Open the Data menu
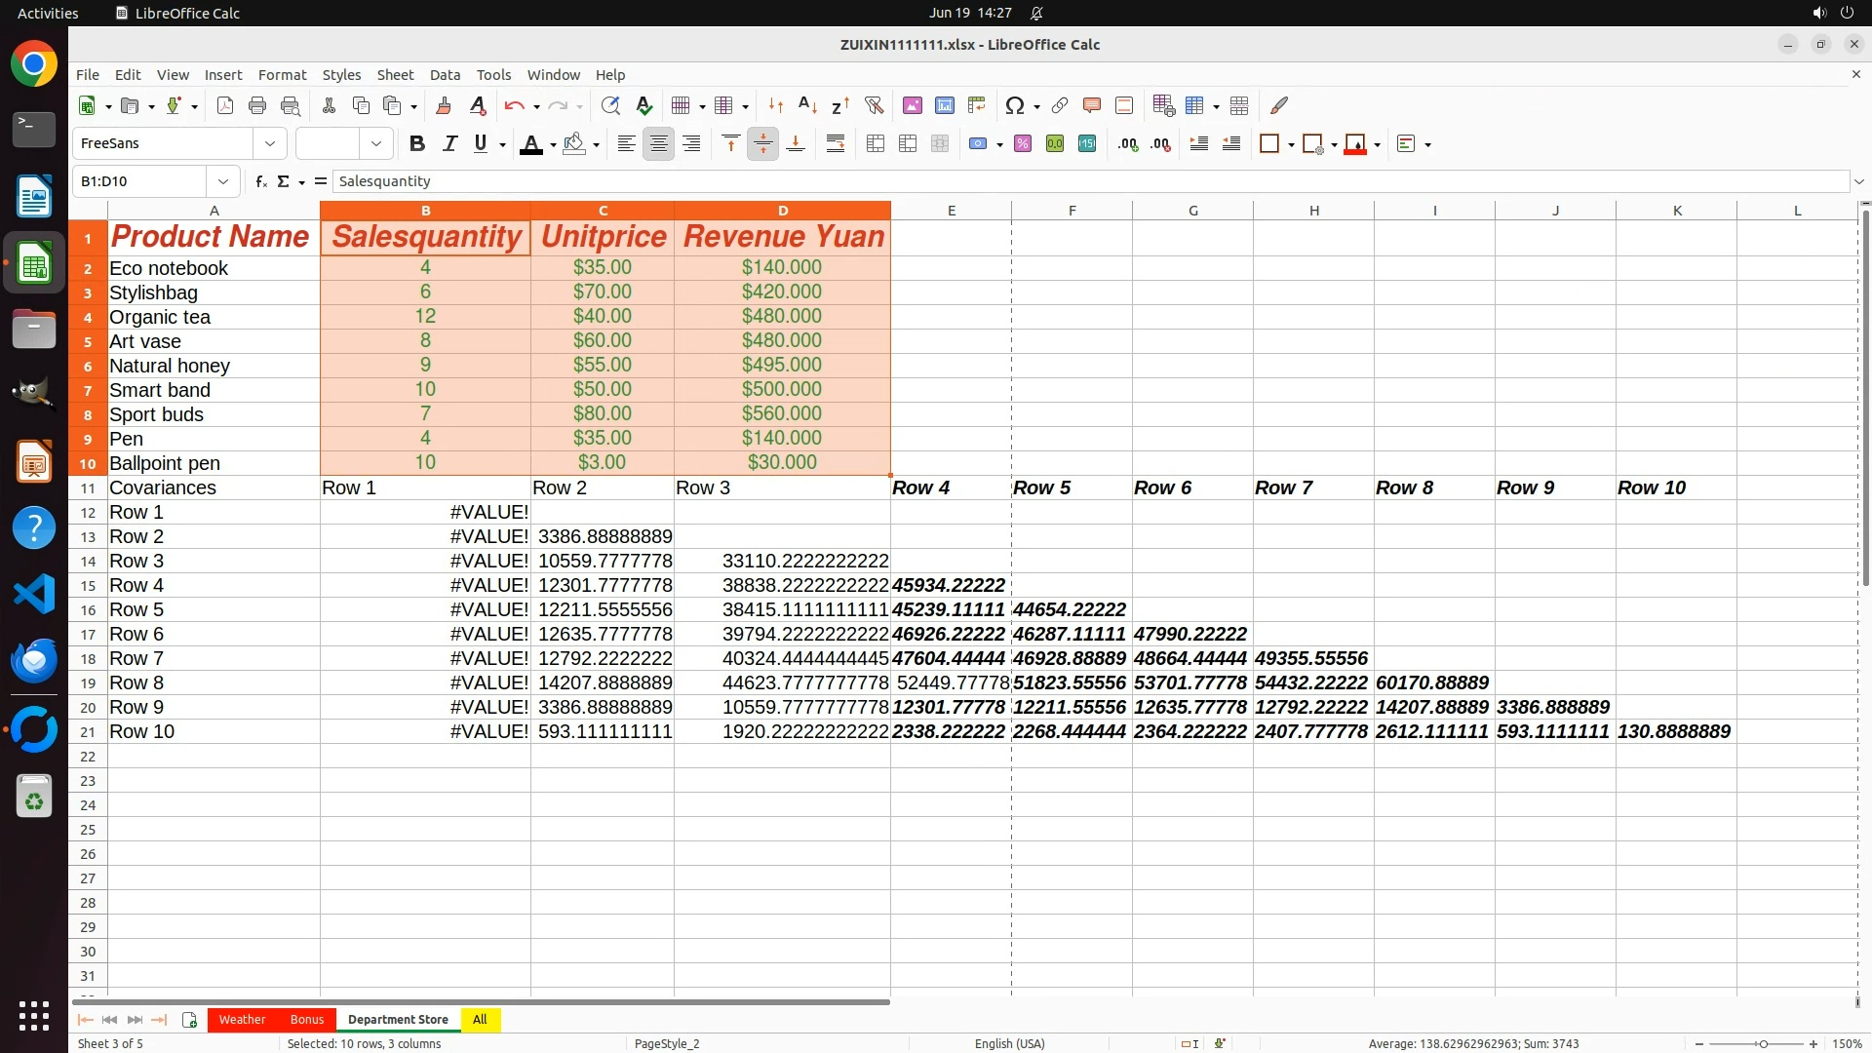This screenshot has height=1053, width=1872. tap(445, 75)
